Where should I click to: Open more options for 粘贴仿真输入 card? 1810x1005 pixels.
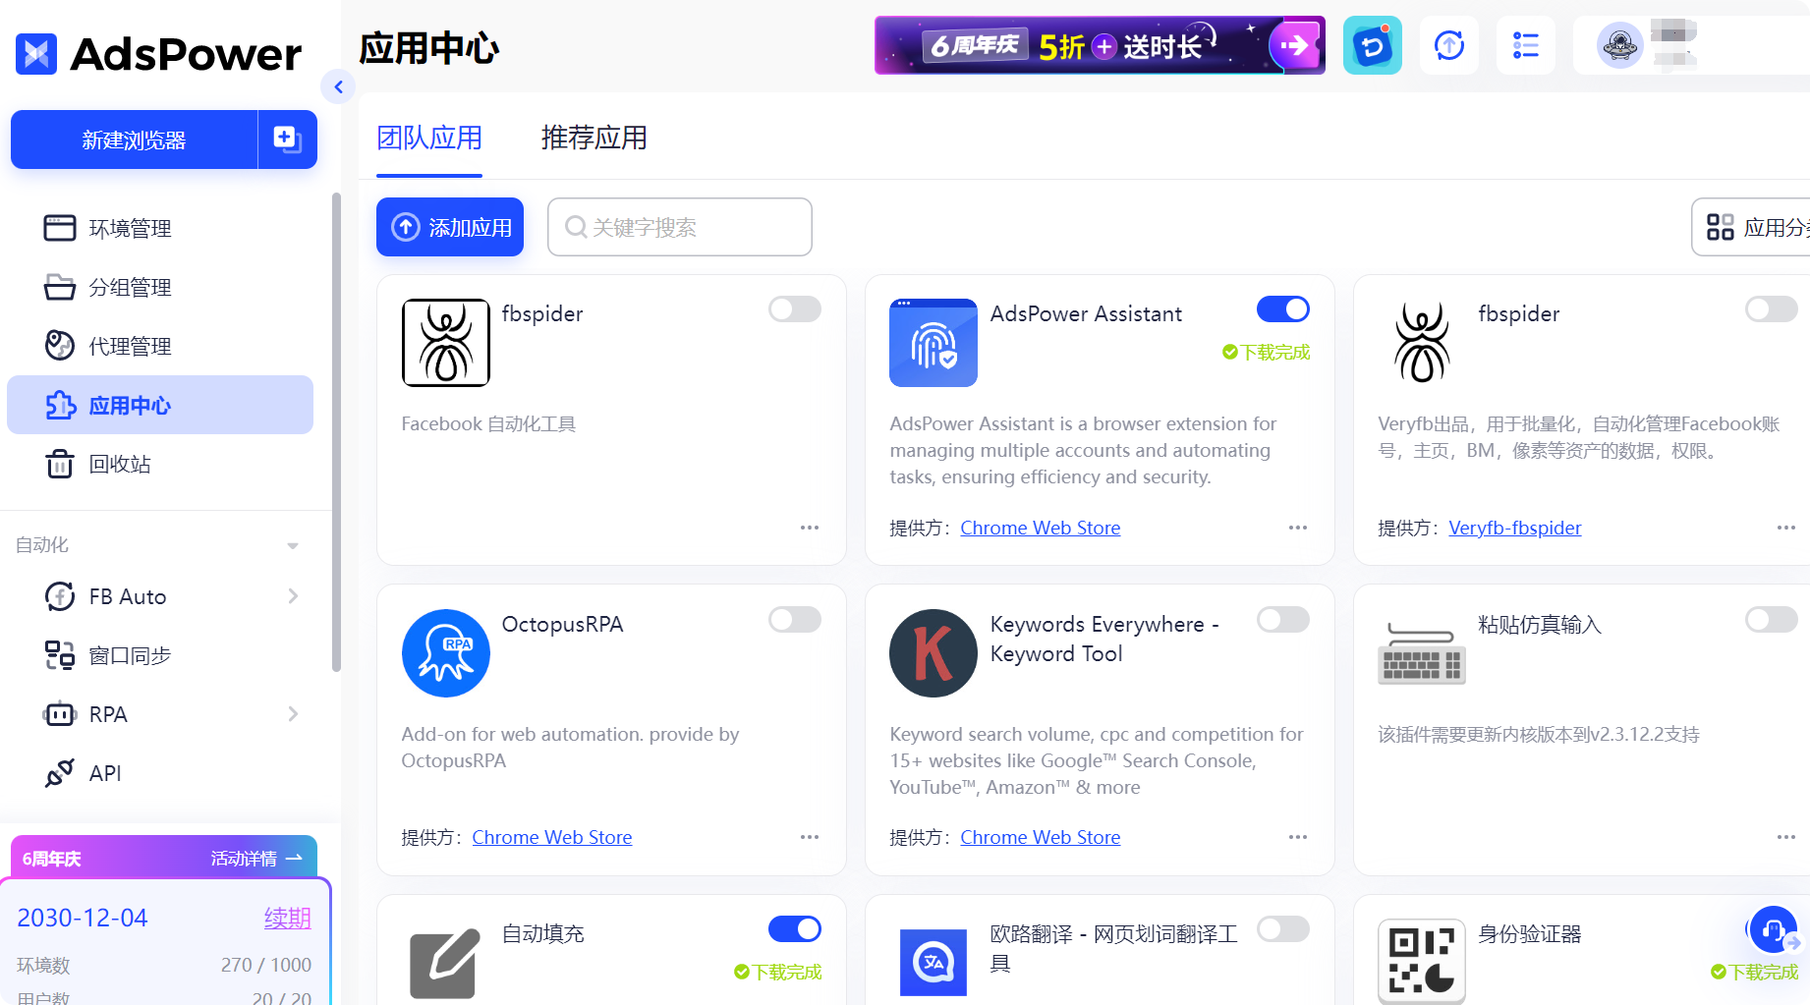1786,837
